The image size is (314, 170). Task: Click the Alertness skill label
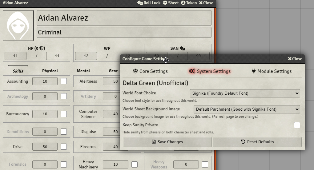pos(88,81)
